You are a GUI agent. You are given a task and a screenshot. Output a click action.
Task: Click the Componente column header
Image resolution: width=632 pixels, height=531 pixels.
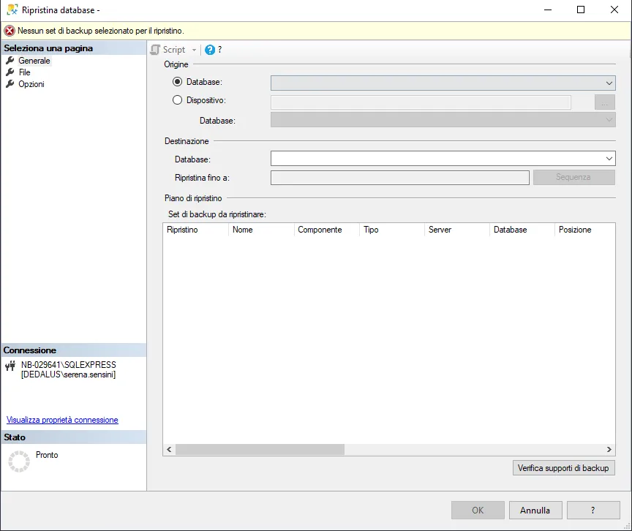point(326,230)
